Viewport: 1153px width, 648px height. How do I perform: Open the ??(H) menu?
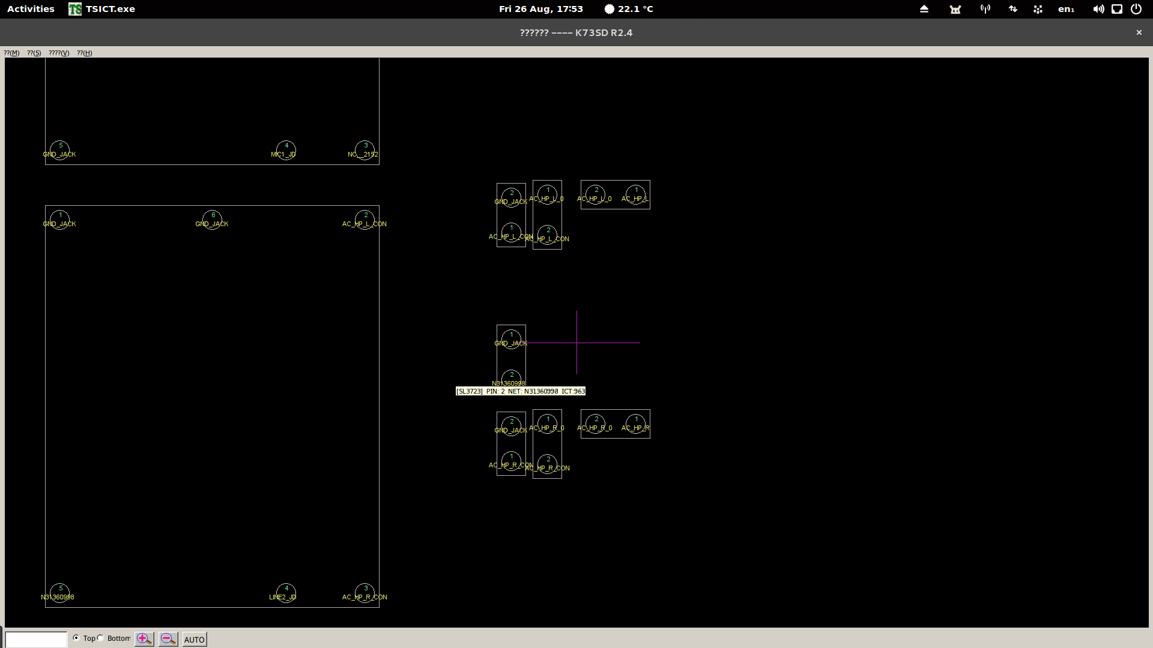85,53
